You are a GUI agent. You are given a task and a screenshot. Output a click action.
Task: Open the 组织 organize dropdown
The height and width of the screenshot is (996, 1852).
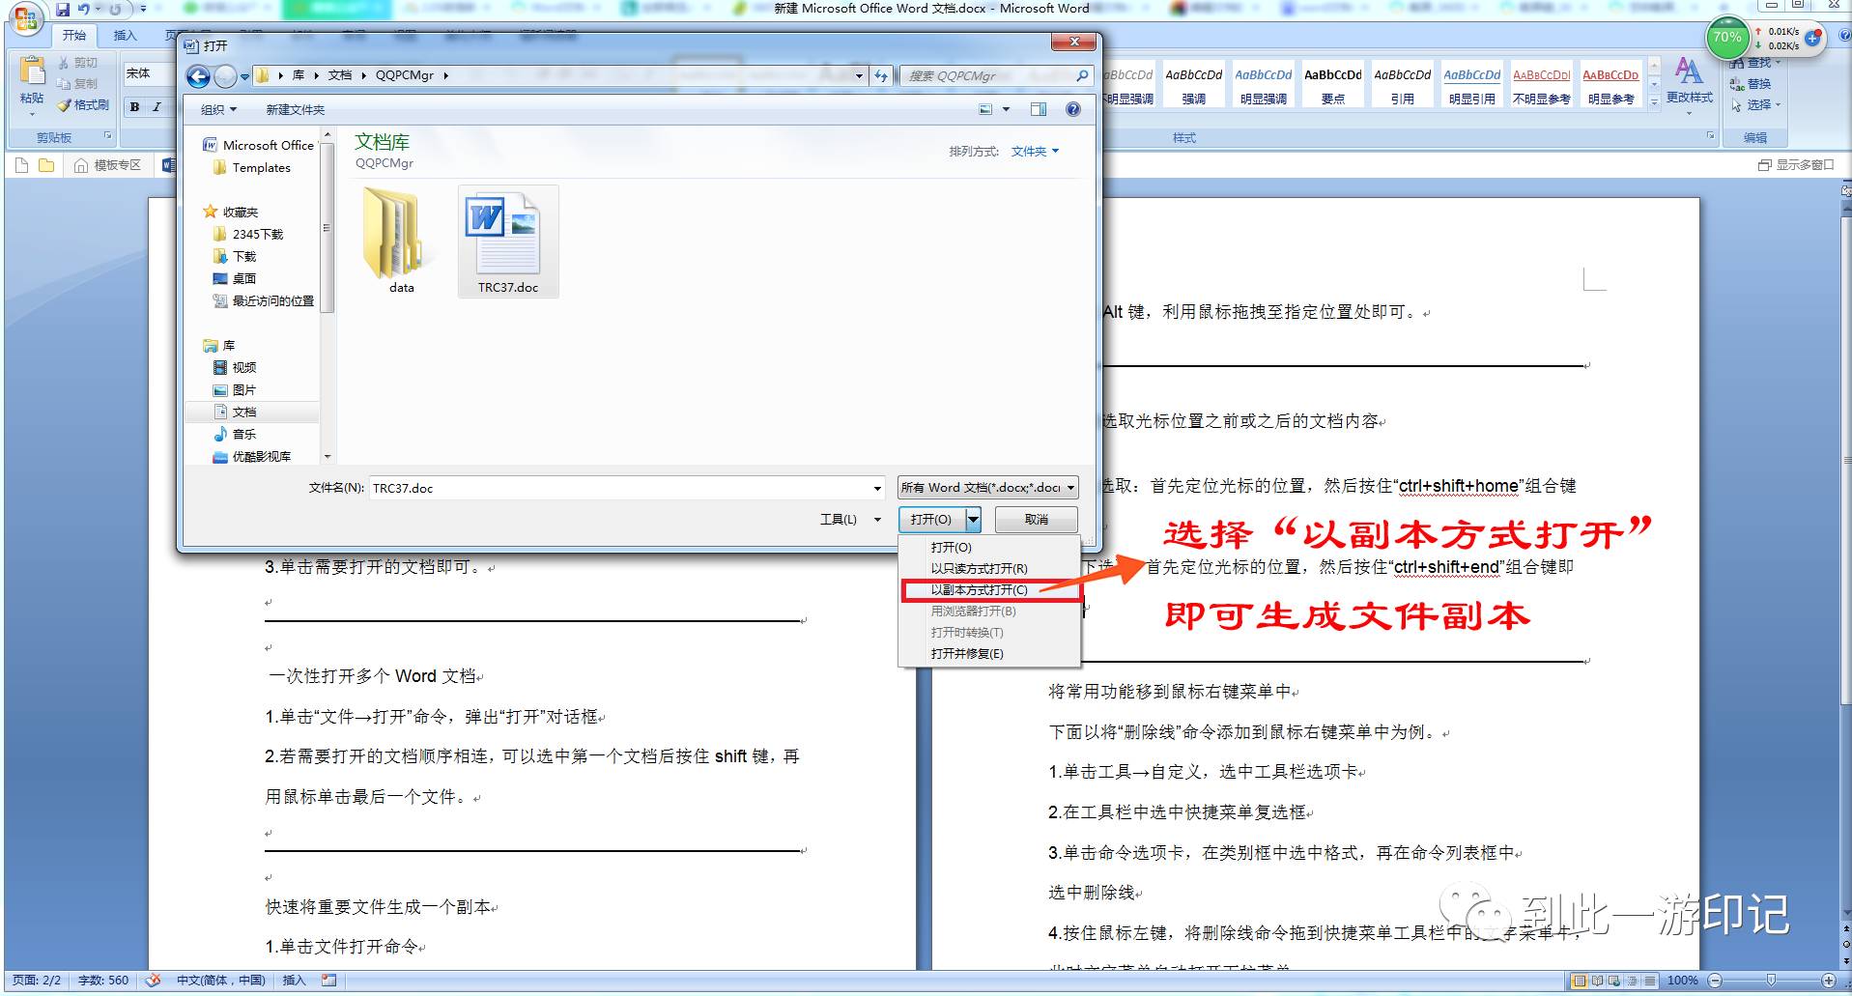click(218, 109)
